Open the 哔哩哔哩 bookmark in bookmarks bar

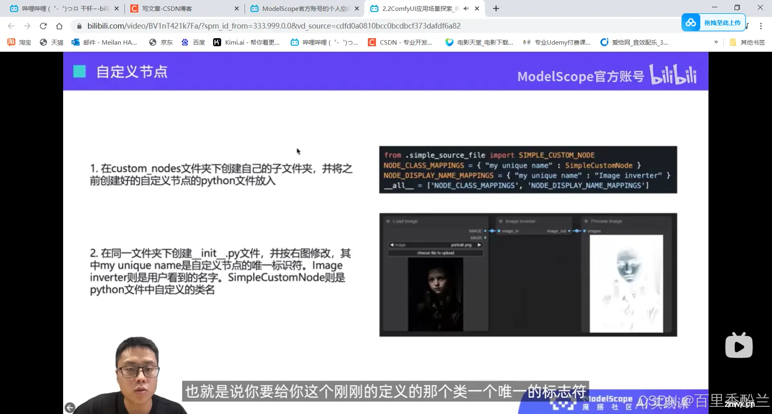pyautogui.click(x=324, y=42)
